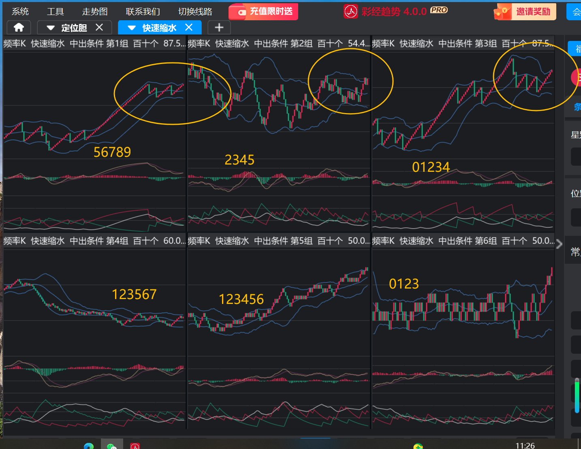Click the 邀请奖励 button
The image size is (581, 449).
pyautogui.click(x=525, y=12)
